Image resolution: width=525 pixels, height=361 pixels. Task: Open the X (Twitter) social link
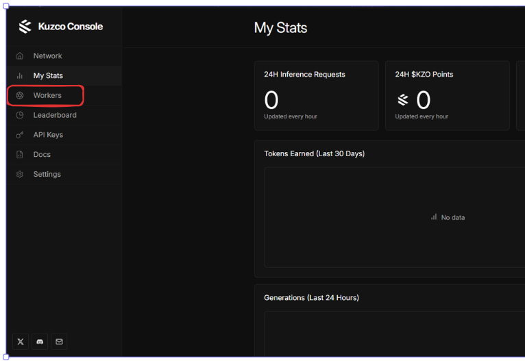[x=21, y=341]
